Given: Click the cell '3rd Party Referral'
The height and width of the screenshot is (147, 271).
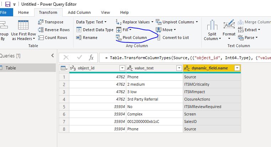Looking at the screenshot, I should click(x=154, y=99).
